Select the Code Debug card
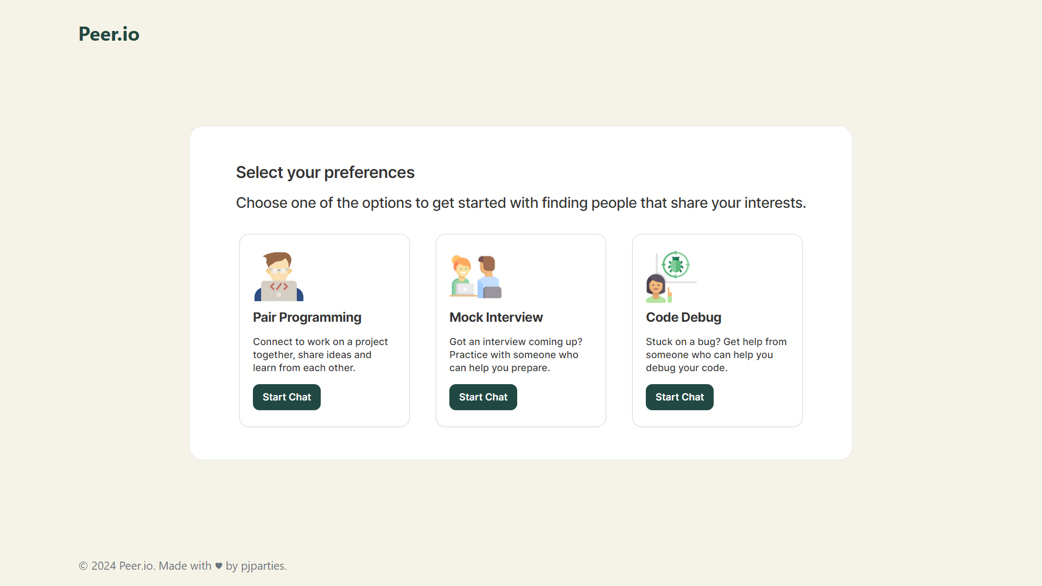 click(717, 330)
